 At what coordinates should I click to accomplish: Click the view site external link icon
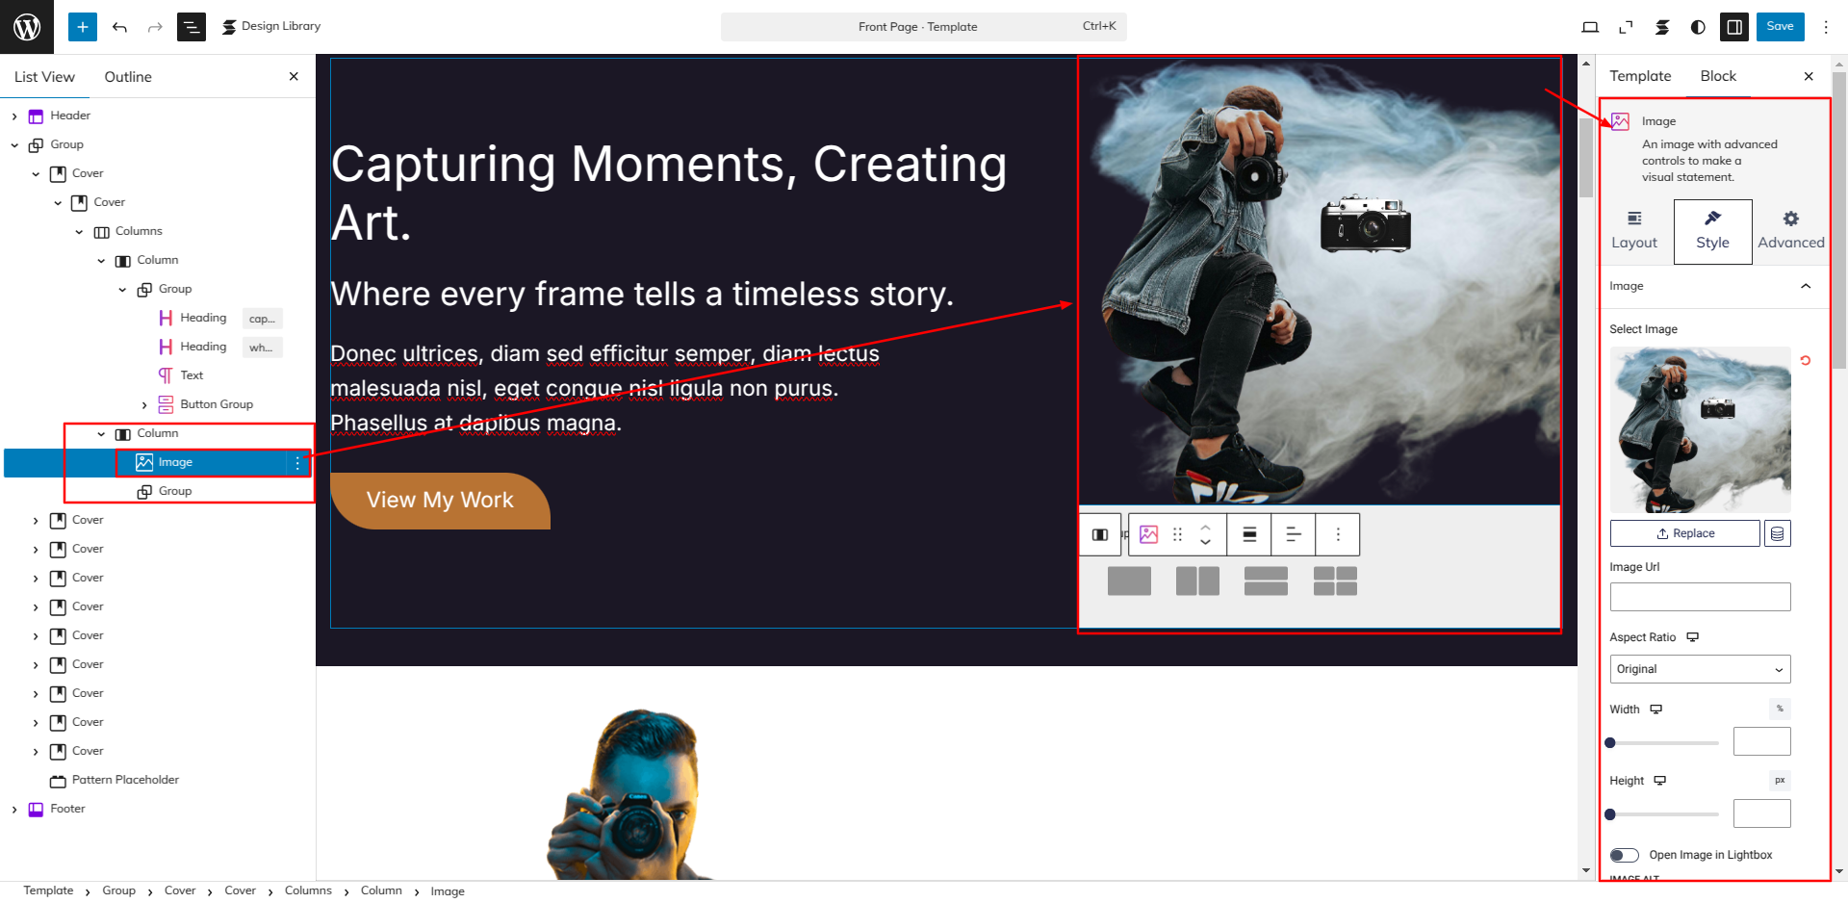tap(1626, 27)
